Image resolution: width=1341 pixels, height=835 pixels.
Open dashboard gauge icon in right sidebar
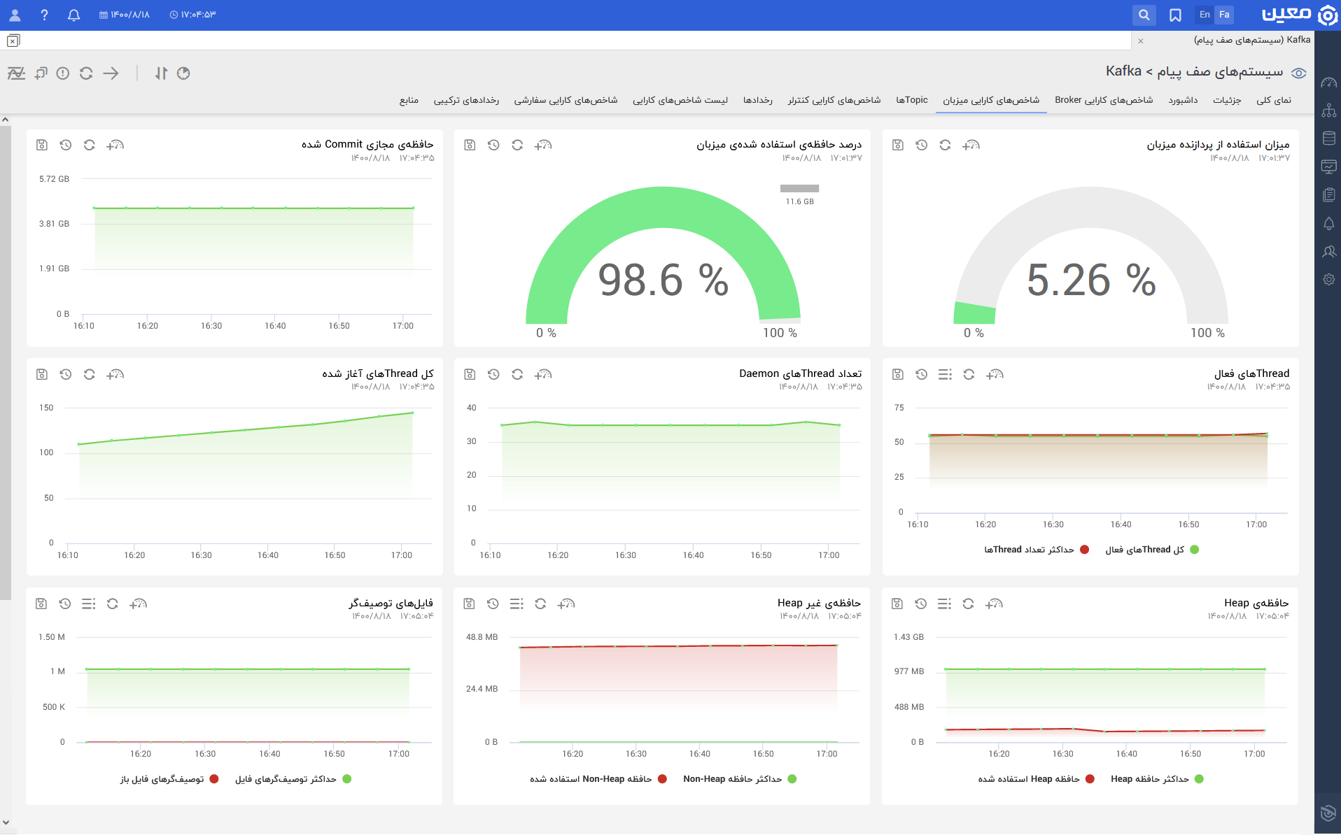tap(1328, 83)
